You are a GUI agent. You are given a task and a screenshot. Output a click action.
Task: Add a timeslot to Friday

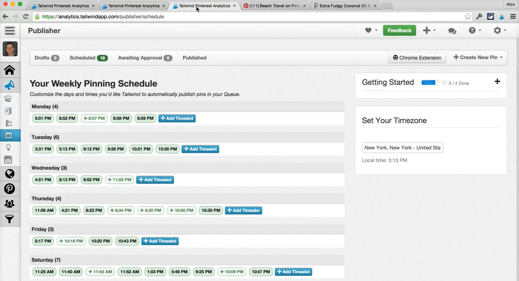[160, 241]
